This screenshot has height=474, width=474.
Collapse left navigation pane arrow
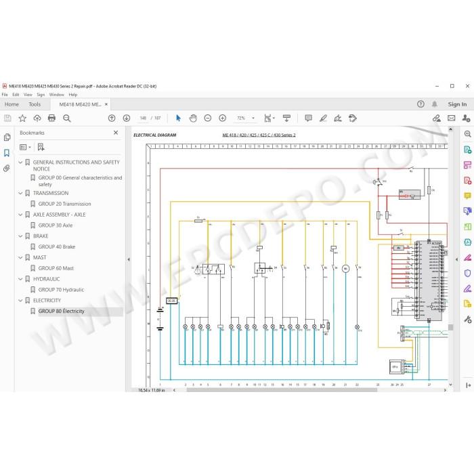[x=129, y=259]
